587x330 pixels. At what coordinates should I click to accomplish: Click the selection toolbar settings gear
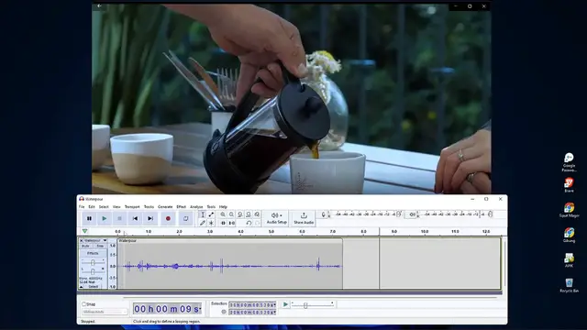coord(224,312)
